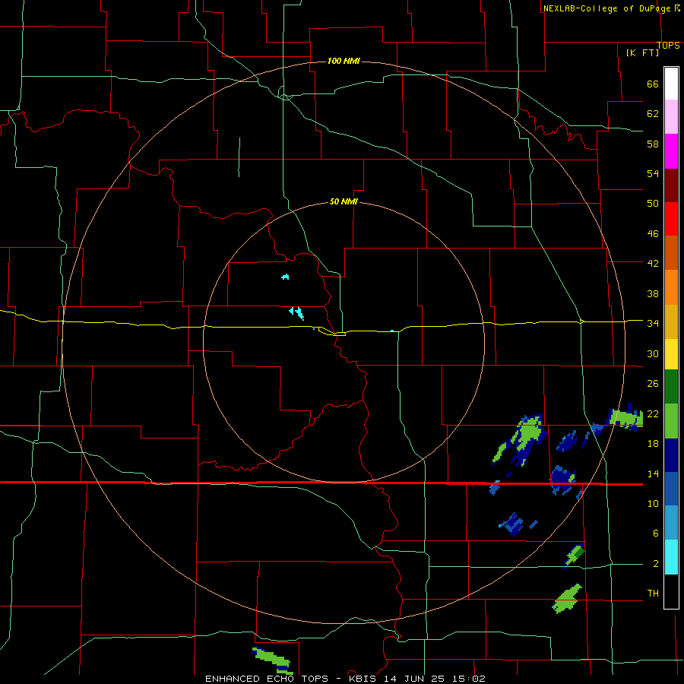Click the green echo blob on the map's right edge

[x=625, y=418]
